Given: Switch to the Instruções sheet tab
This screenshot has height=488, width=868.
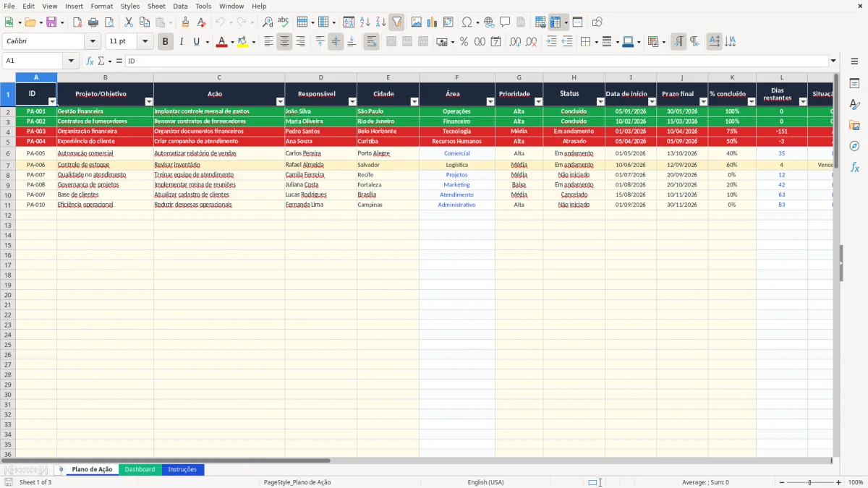Looking at the screenshot, I should click(182, 470).
